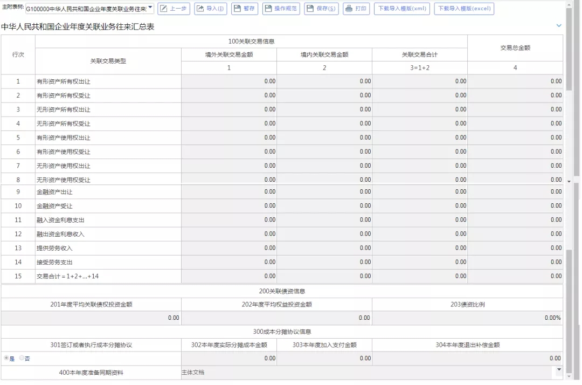
Task: Click the 导入 import button
Action: click(210, 9)
